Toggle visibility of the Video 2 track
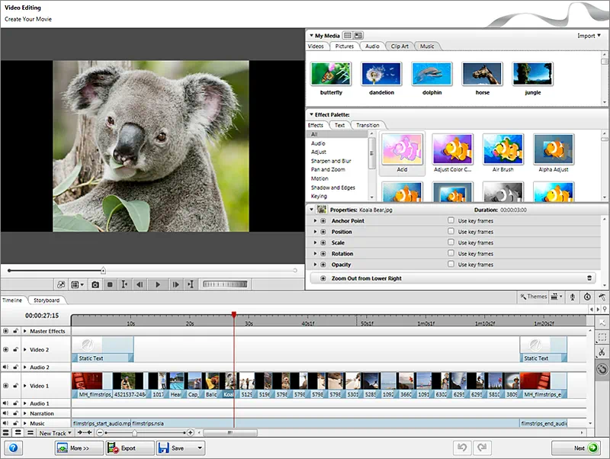 point(5,349)
